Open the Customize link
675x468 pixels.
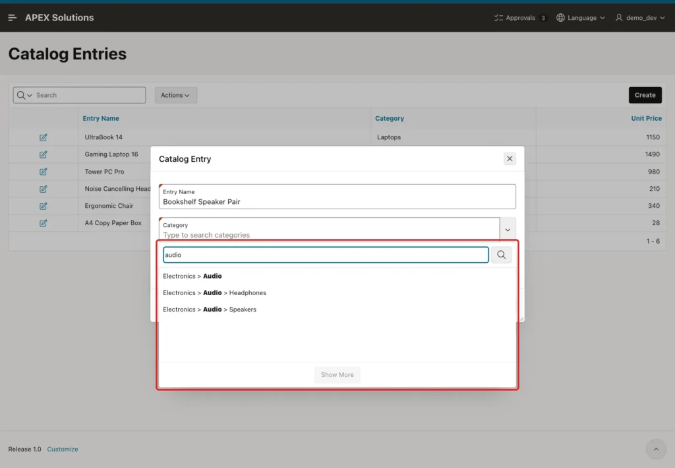63,449
